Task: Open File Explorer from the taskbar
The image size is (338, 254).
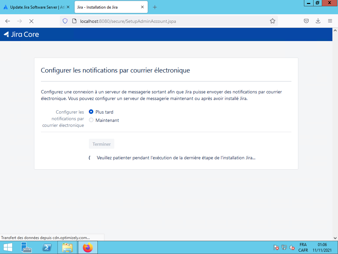Action: [x=67, y=247]
